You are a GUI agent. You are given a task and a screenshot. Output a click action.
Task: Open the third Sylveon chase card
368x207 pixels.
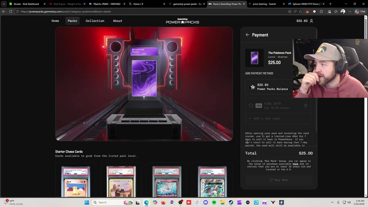point(167,182)
